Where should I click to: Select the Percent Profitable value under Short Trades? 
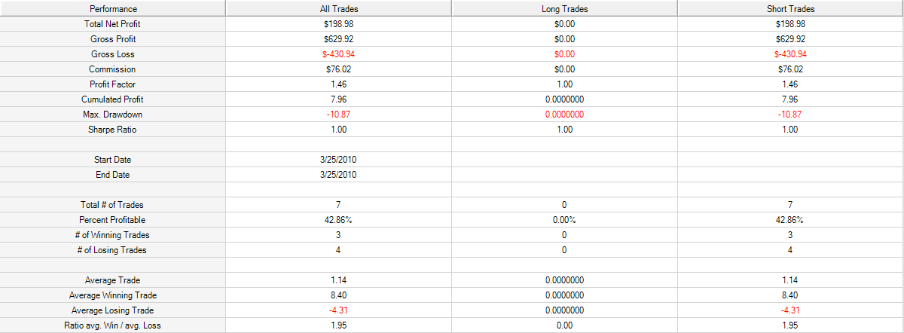point(790,220)
